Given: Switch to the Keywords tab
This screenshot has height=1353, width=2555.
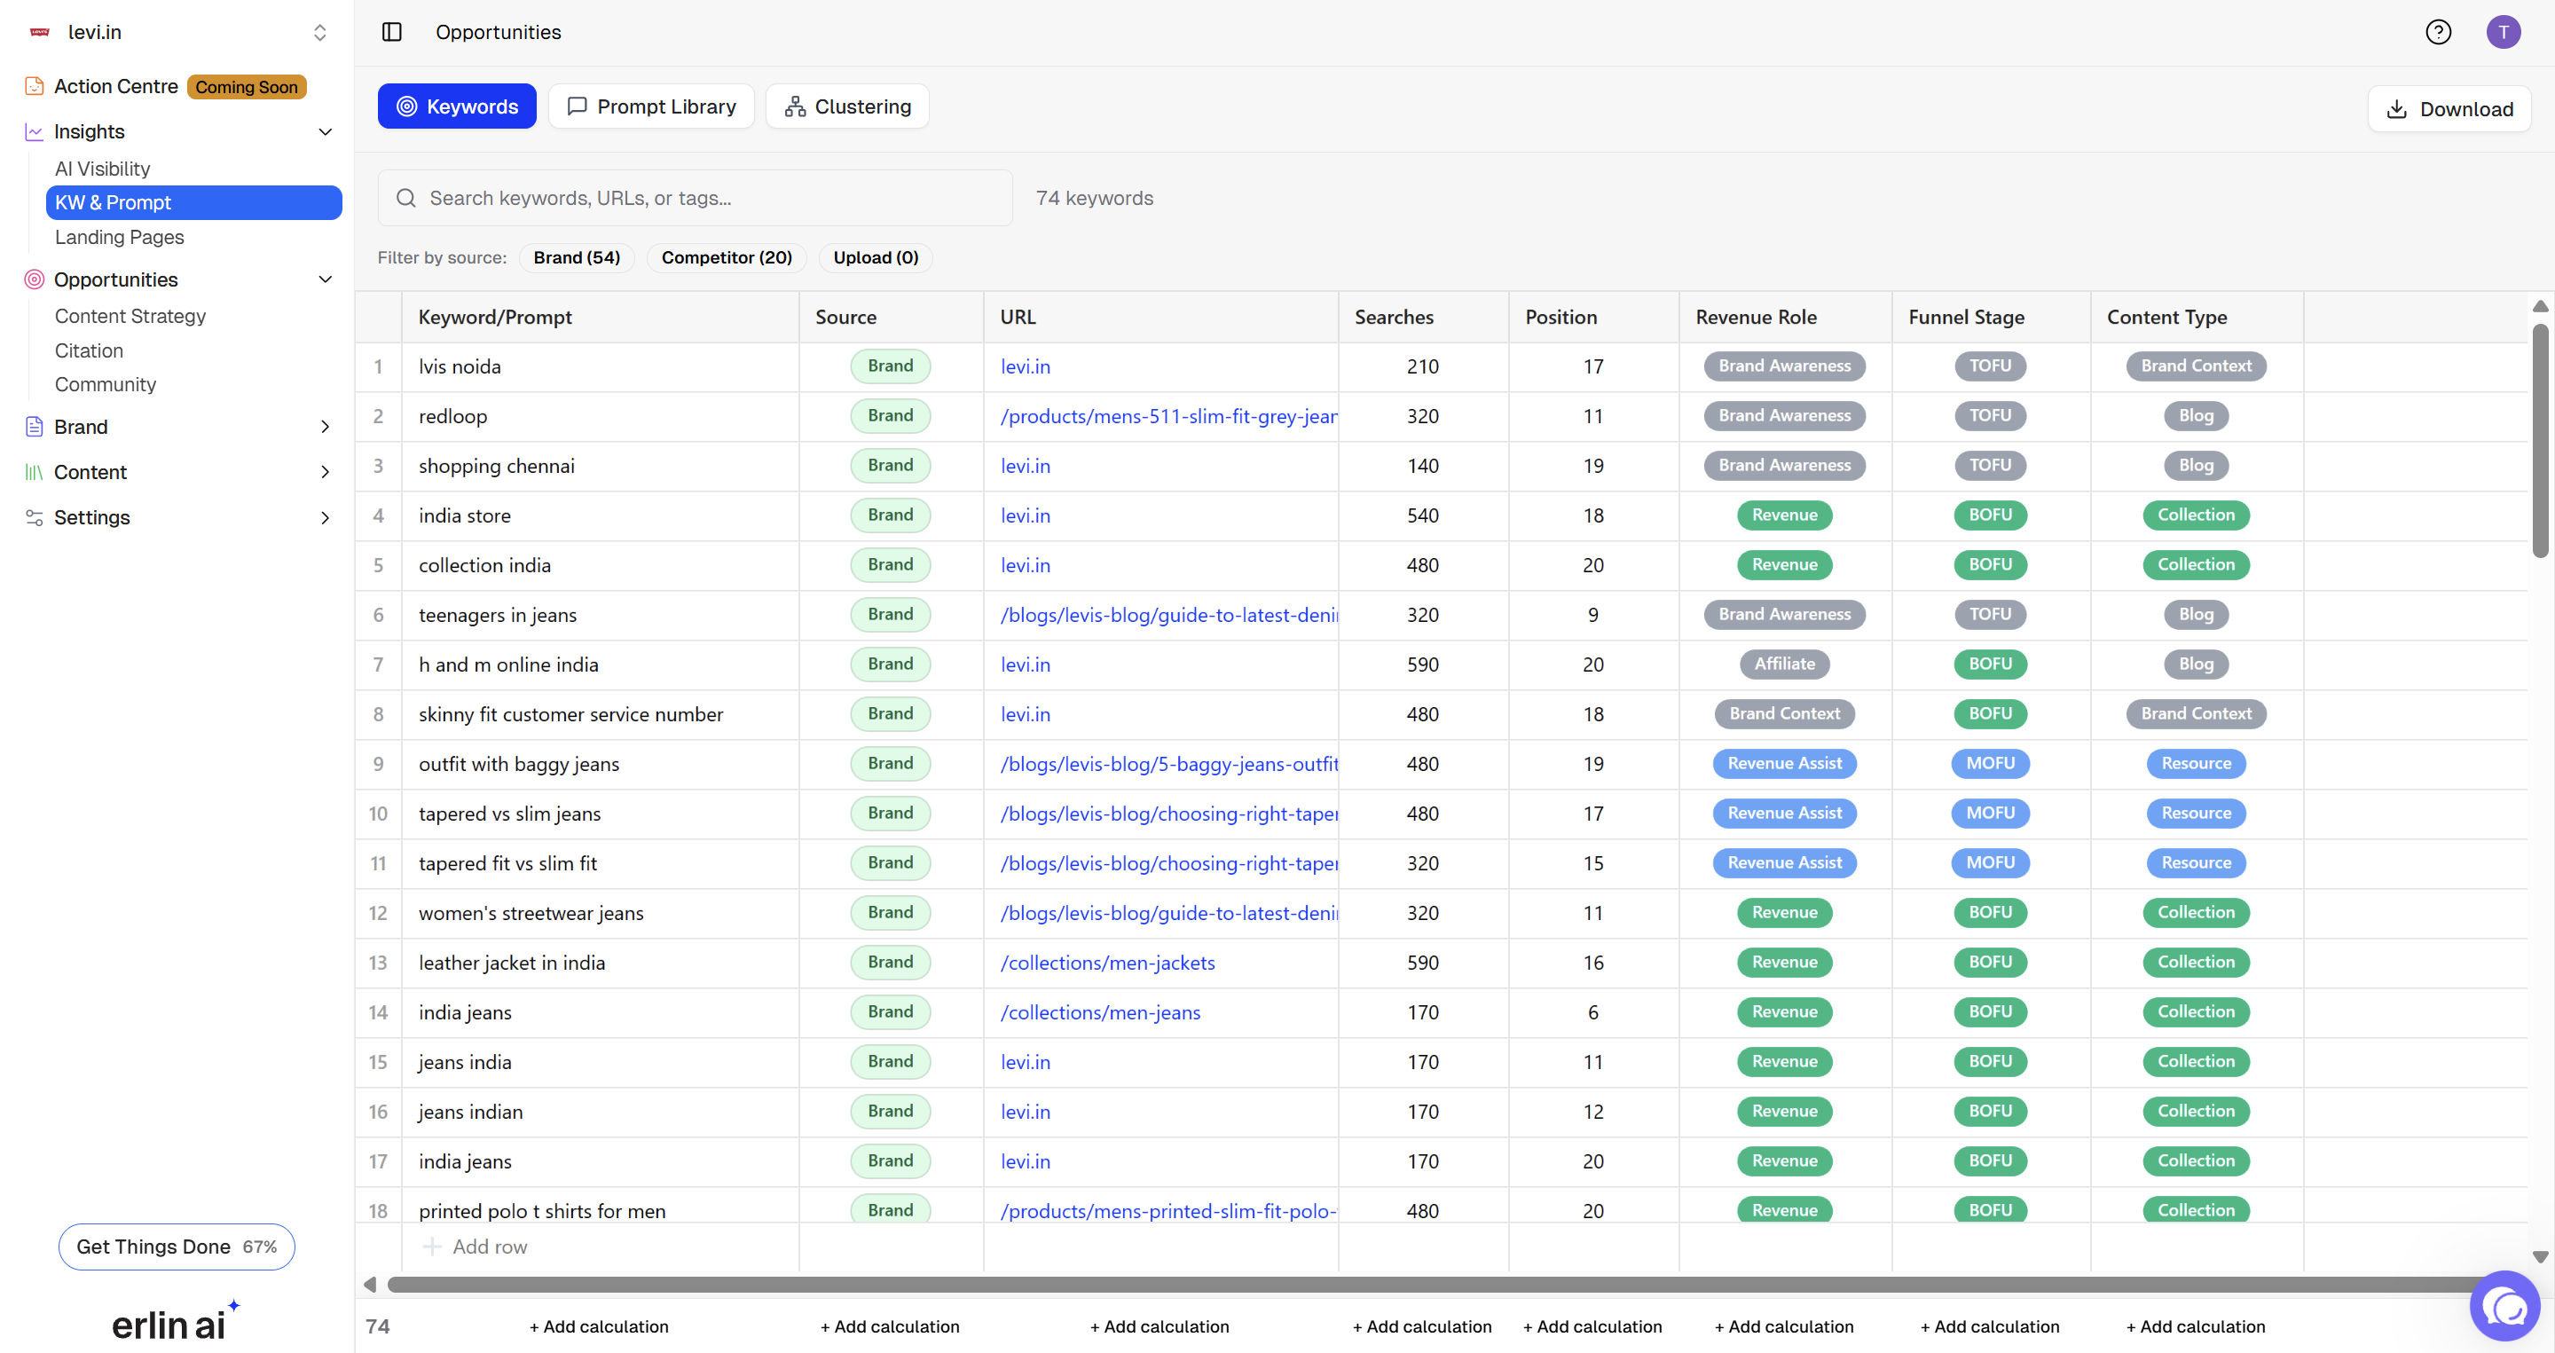Looking at the screenshot, I should 457,106.
